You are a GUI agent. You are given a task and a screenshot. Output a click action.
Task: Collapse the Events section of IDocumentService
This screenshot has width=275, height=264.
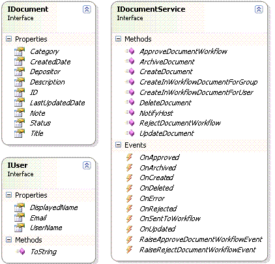click(118, 145)
